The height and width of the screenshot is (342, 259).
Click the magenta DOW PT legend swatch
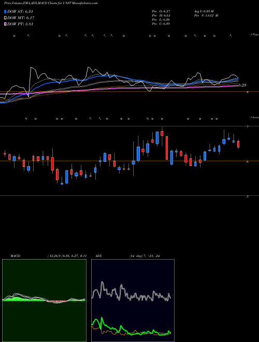(x=5, y=24)
